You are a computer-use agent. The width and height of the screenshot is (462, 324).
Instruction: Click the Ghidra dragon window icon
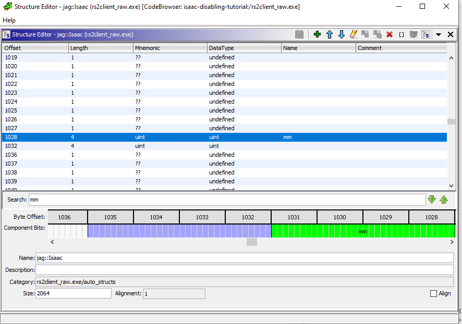pos(8,6)
